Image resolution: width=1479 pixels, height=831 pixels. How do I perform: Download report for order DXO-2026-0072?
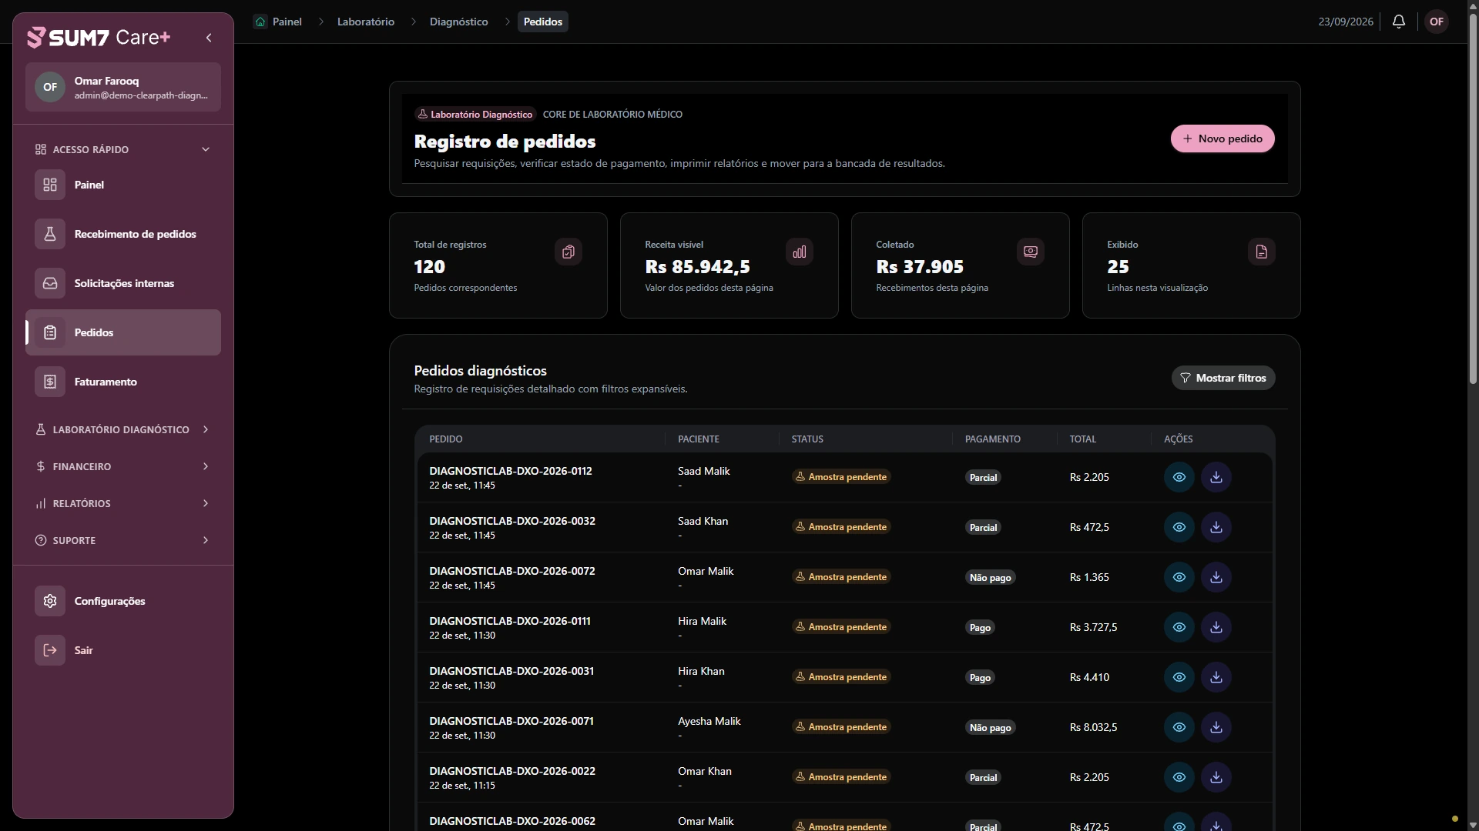(1216, 577)
